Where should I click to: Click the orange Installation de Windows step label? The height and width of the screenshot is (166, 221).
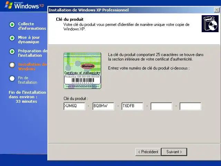(32, 66)
